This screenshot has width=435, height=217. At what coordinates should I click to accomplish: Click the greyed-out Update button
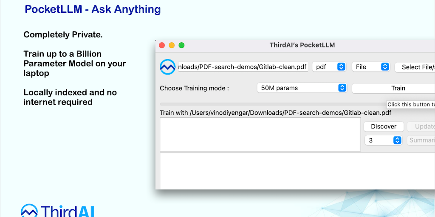click(421, 126)
